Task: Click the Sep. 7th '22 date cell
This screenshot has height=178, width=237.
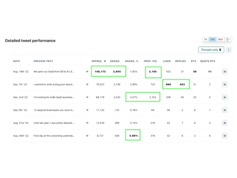Action: tap(20, 84)
